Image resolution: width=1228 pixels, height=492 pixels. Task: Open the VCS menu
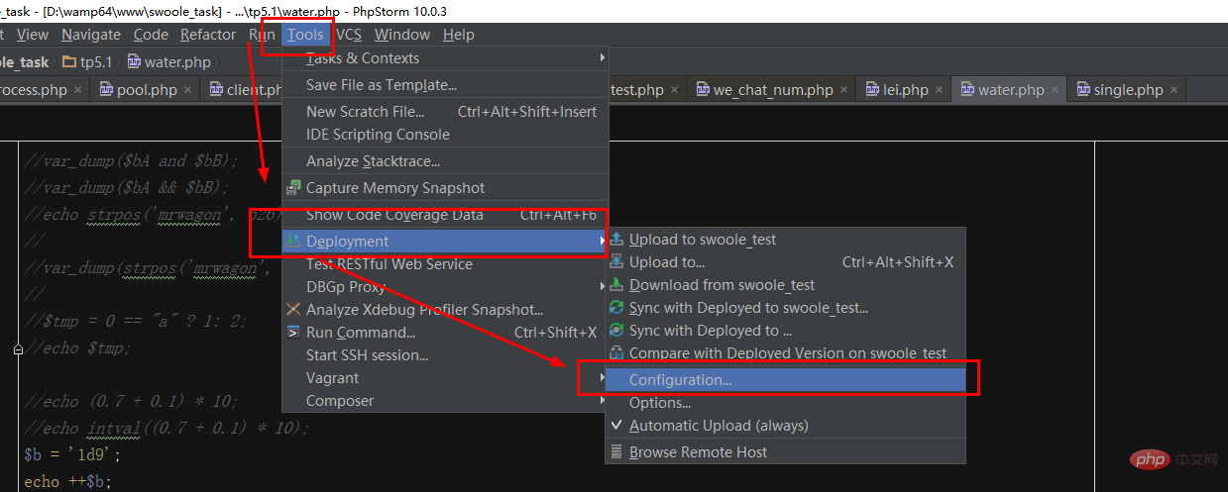[349, 35]
